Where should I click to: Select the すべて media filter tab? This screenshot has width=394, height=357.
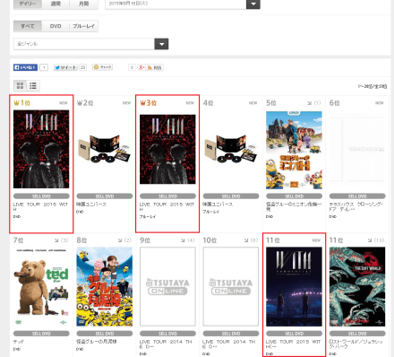click(28, 26)
